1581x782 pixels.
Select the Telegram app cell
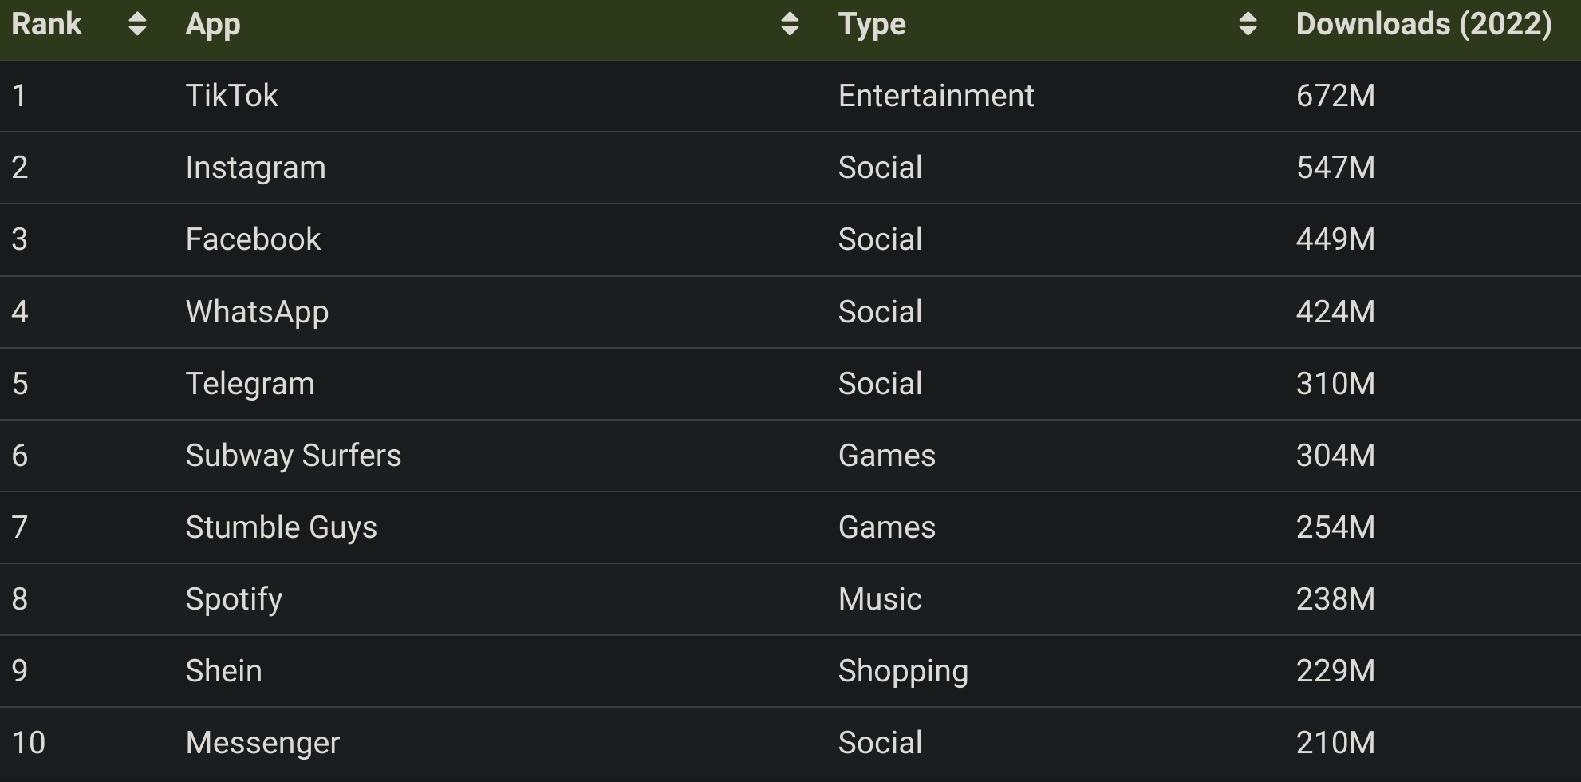tap(250, 384)
